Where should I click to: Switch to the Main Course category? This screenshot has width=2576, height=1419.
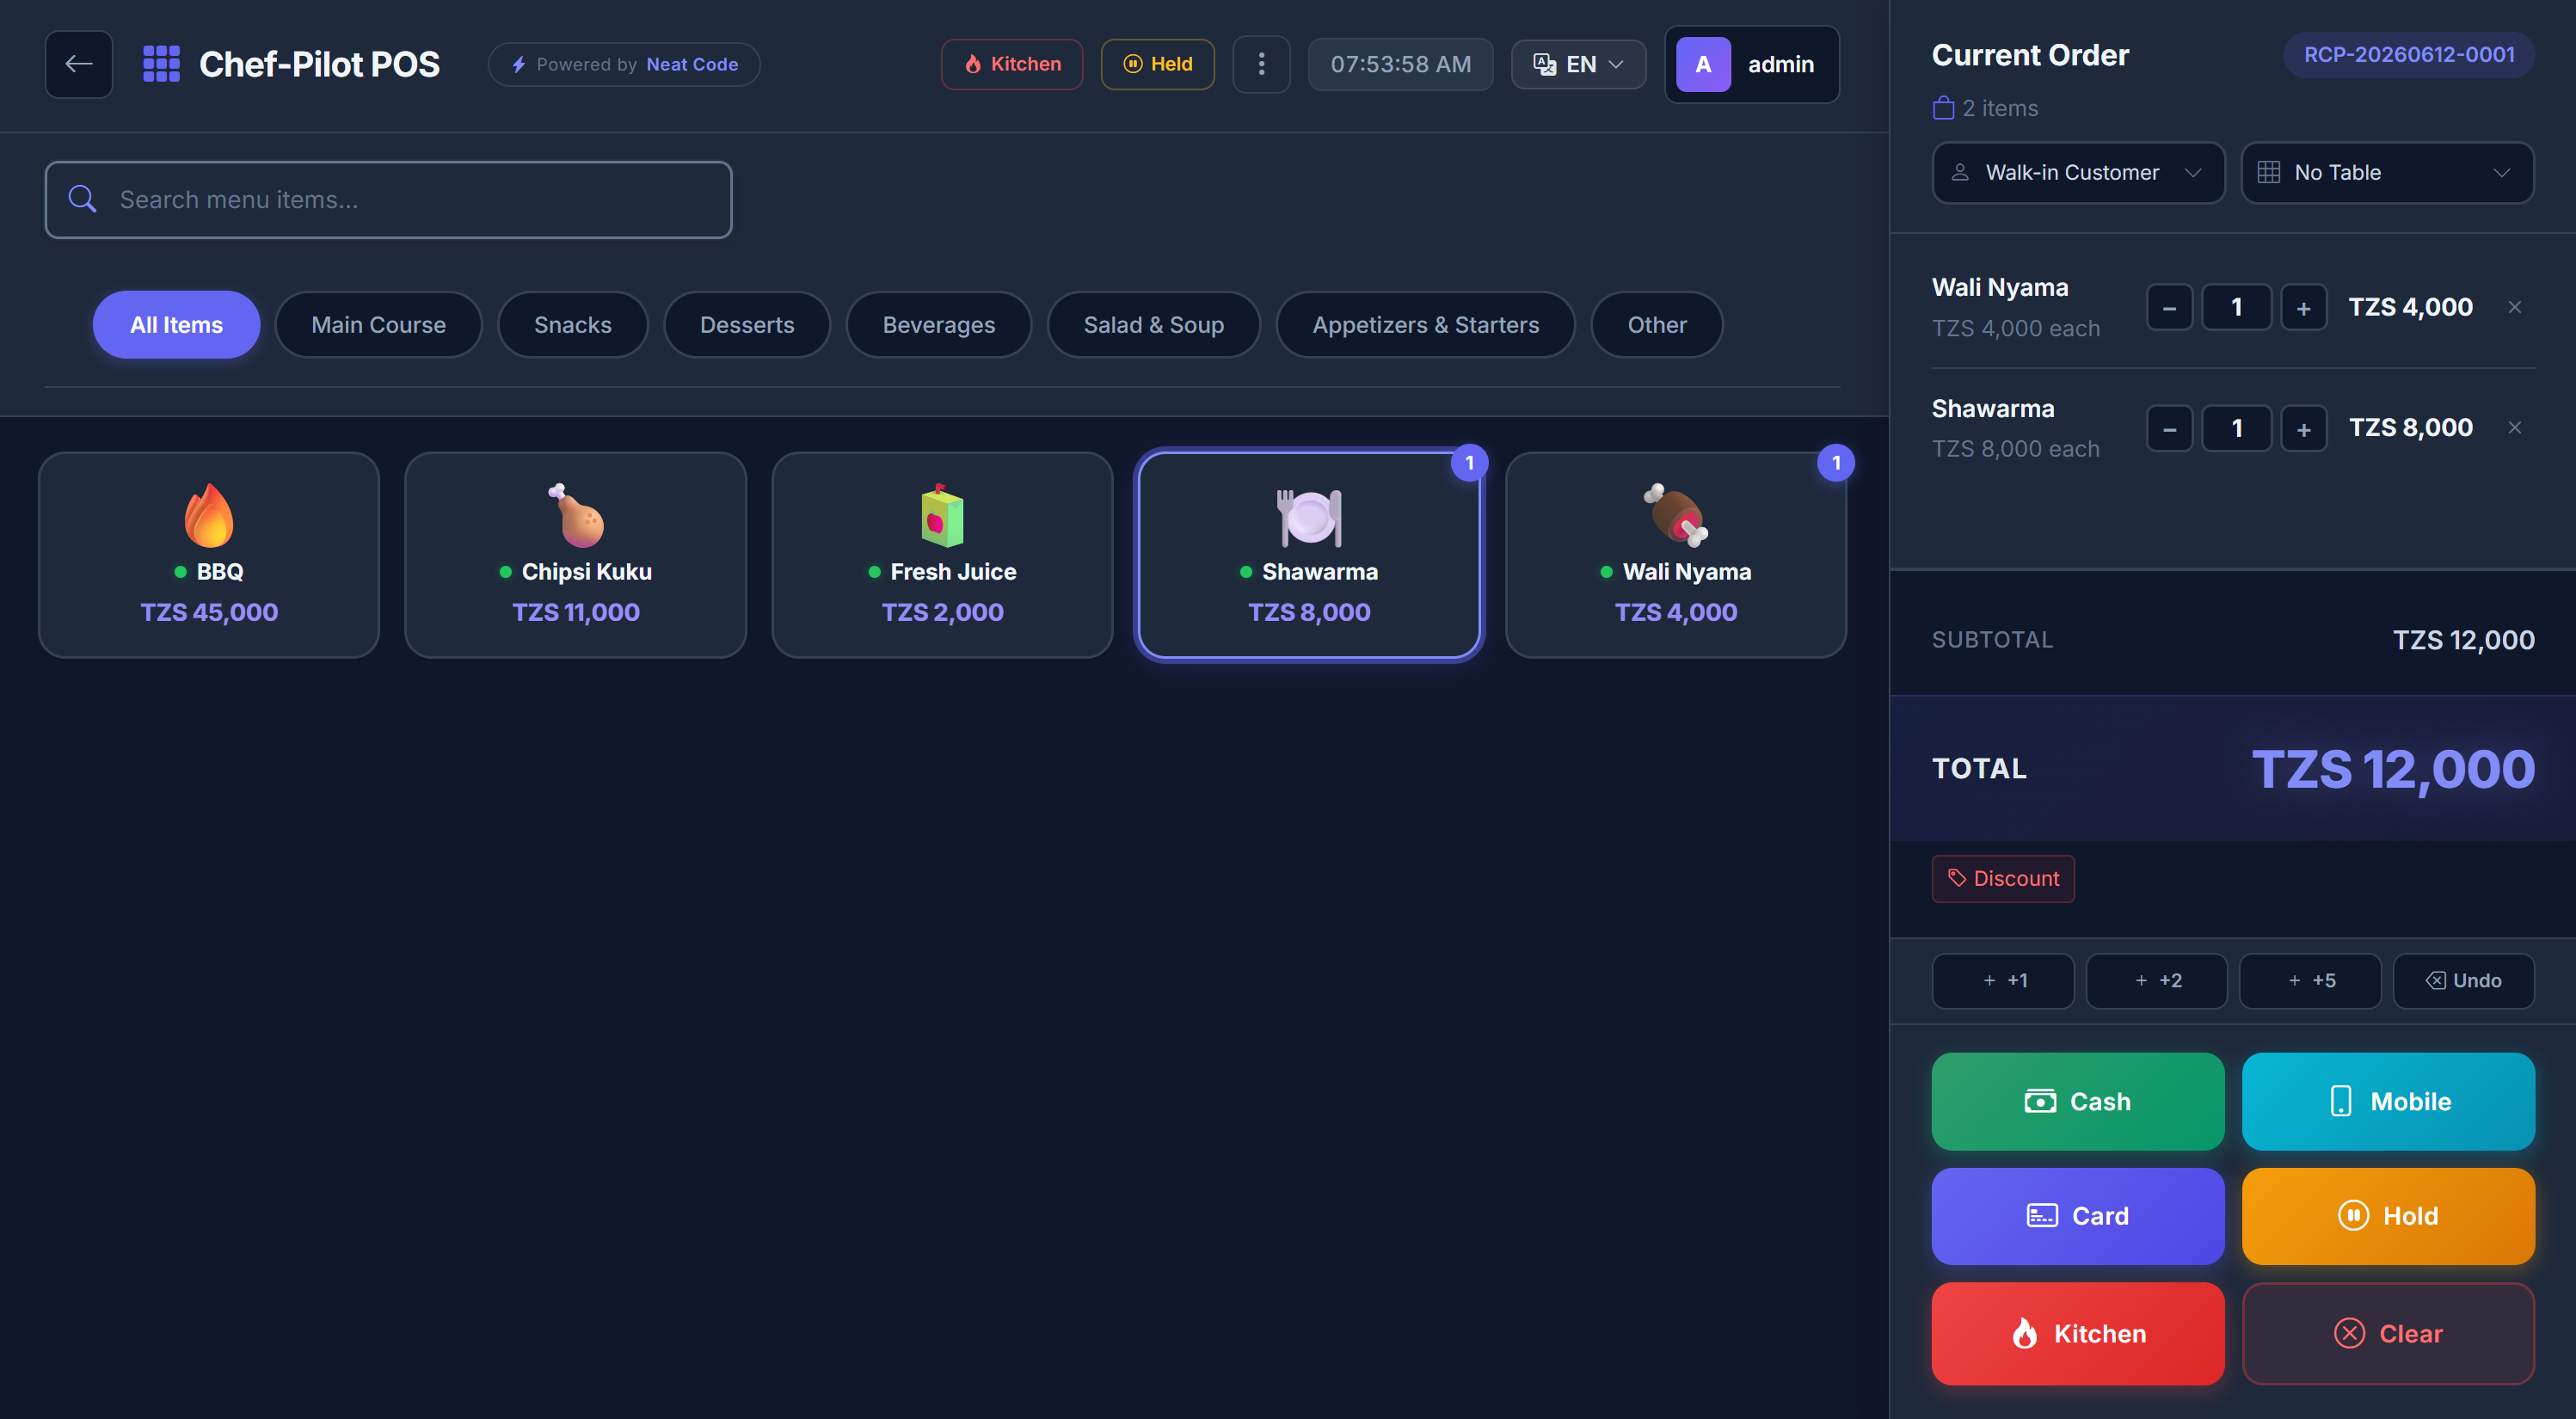click(378, 325)
